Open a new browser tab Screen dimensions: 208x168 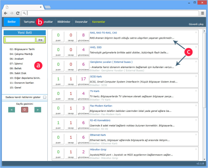(47, 7)
